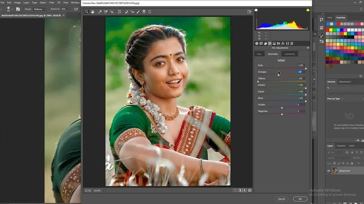Click OK in Camera Raw dialog
The width and height of the screenshot is (364, 204).
coord(300,199)
